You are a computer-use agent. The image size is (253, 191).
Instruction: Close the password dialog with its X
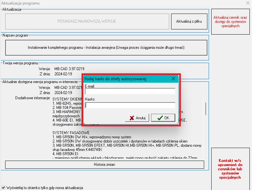coord(173,79)
